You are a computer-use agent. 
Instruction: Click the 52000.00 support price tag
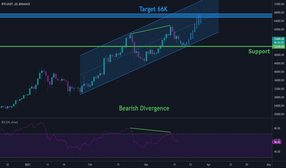(279, 47)
